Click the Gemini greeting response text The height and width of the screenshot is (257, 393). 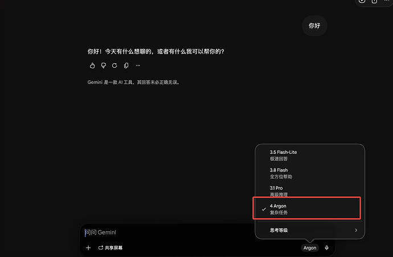pyautogui.click(x=155, y=51)
